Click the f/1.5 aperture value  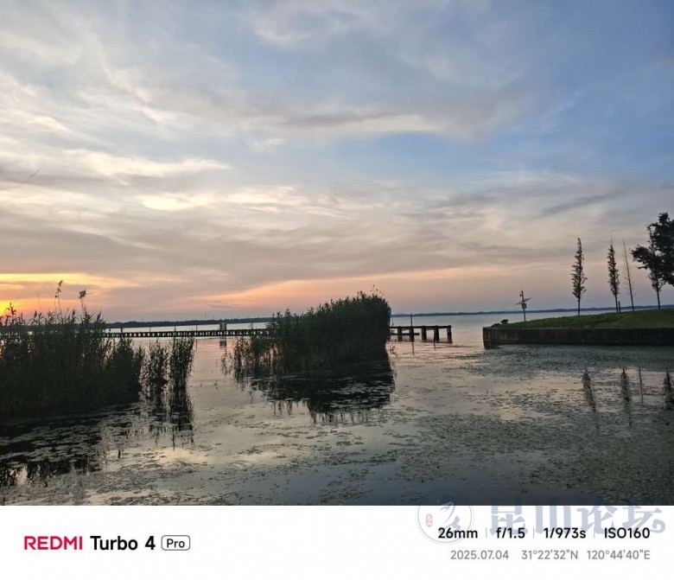510,533
